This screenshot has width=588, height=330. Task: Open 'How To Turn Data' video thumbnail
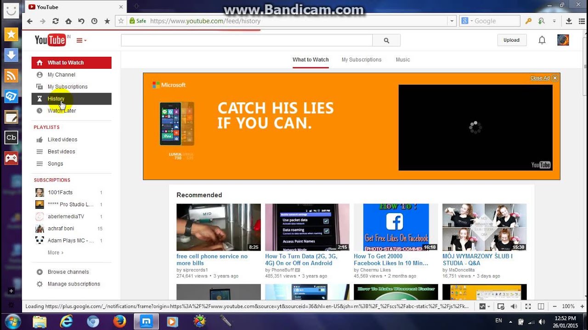[x=307, y=227]
